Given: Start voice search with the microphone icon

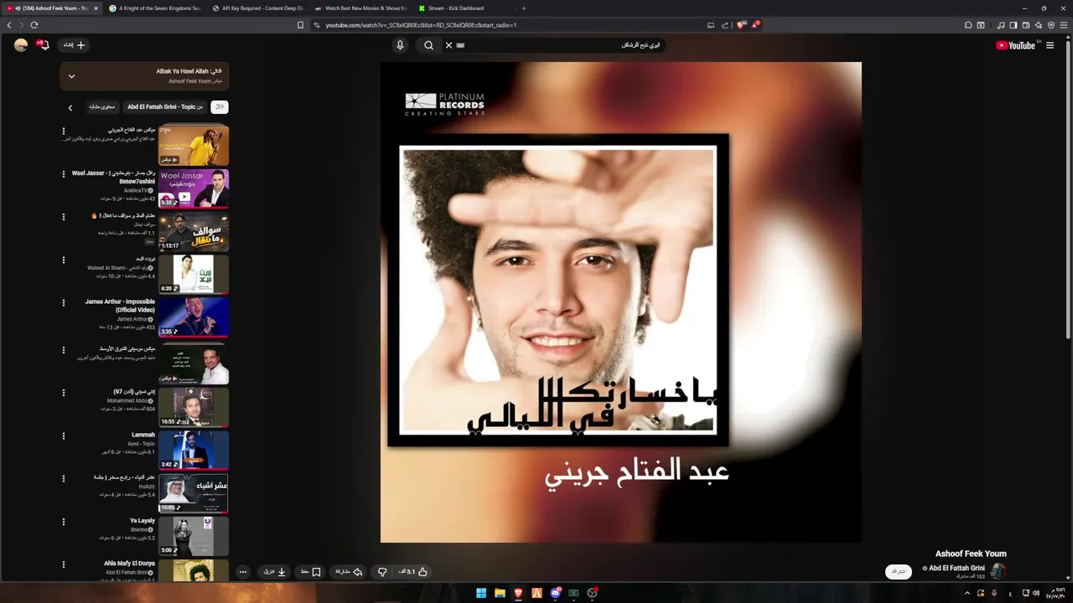Looking at the screenshot, I should point(400,45).
